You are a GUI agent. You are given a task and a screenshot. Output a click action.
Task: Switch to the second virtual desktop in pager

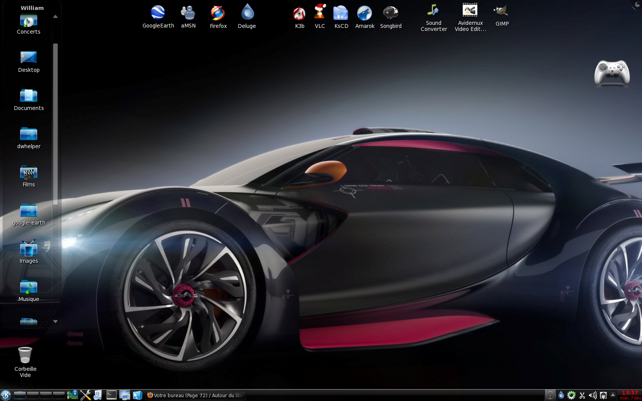tap(33, 395)
